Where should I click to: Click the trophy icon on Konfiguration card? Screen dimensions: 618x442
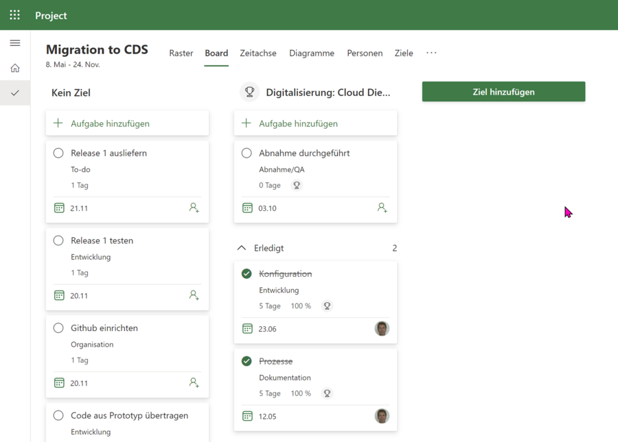(327, 306)
